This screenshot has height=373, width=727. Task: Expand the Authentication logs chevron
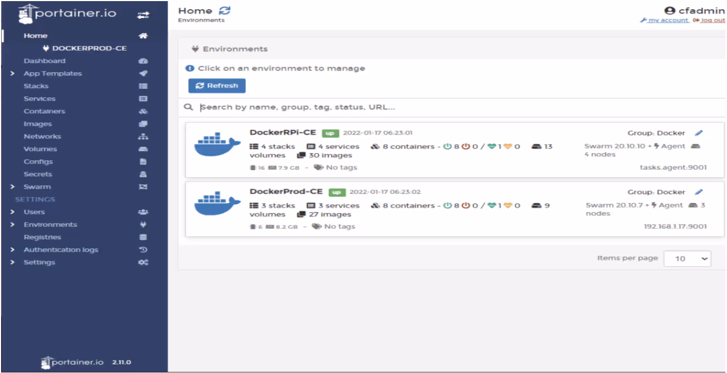[x=12, y=250]
